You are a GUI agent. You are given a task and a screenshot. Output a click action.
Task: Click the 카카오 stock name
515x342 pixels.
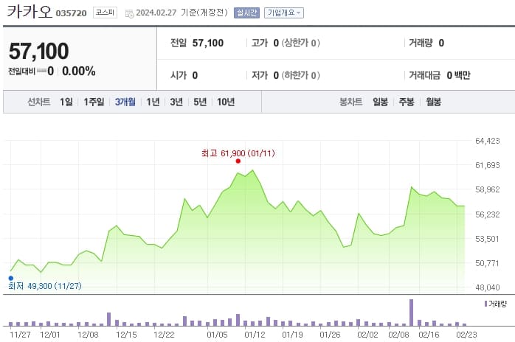tap(30, 12)
